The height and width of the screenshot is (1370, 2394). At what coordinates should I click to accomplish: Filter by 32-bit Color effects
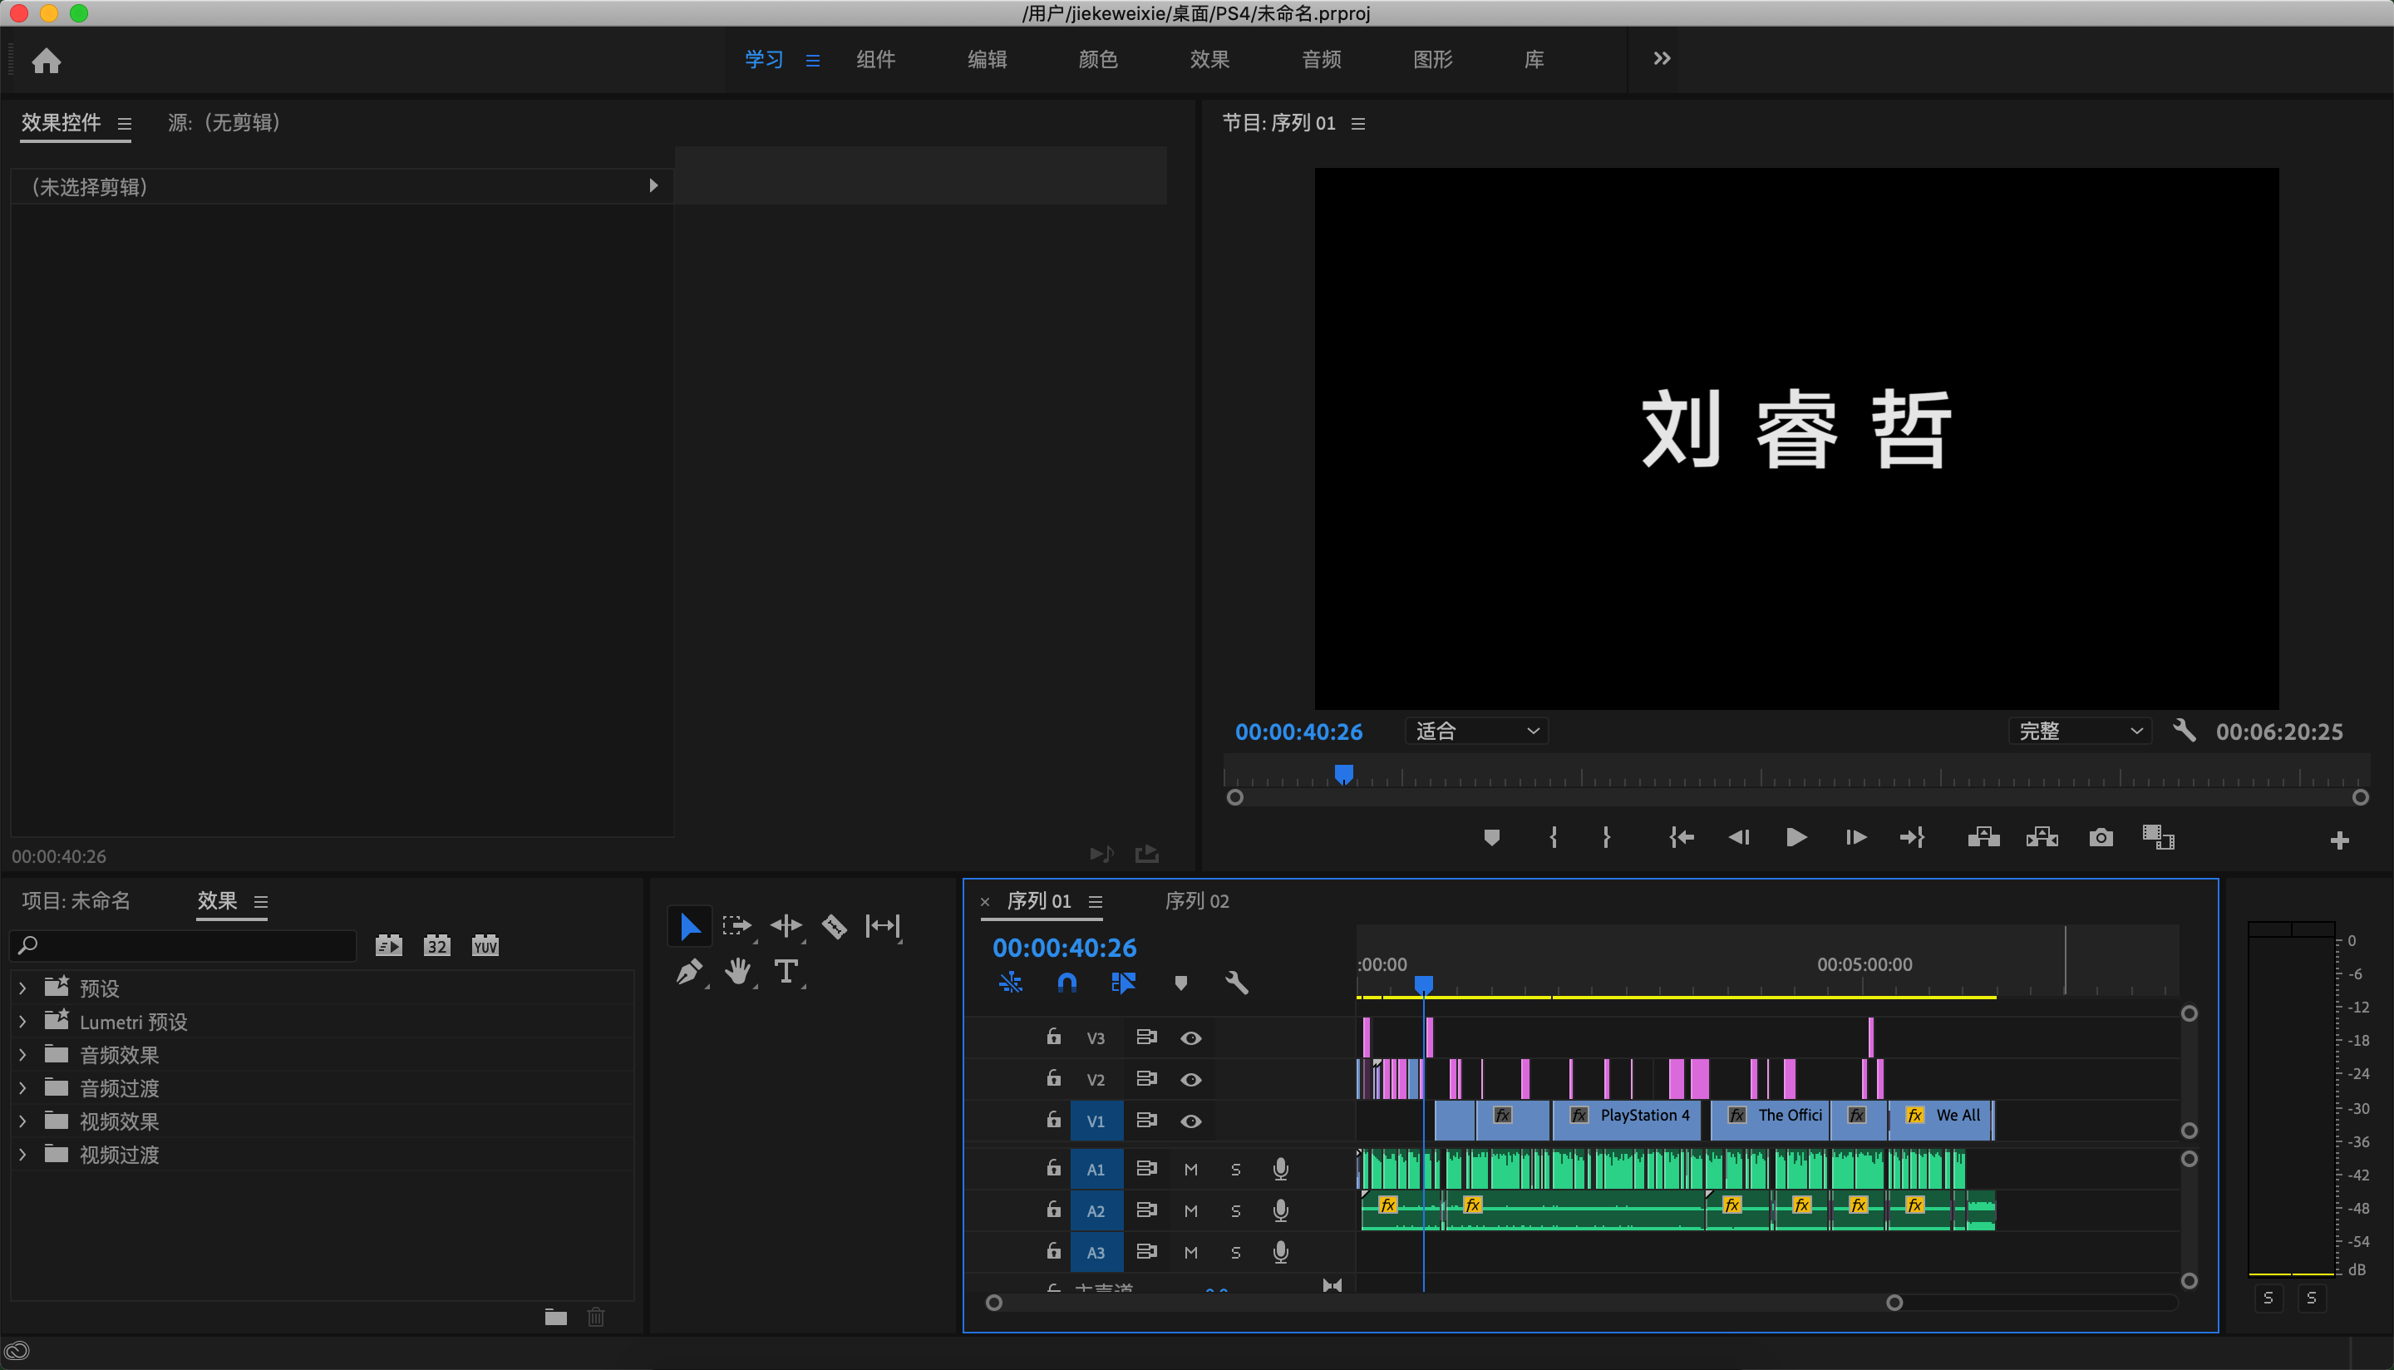tap(436, 946)
